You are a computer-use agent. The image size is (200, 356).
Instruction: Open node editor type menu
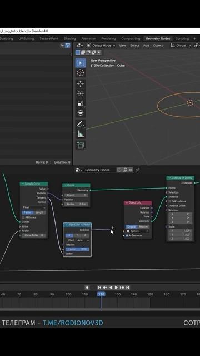click(79, 170)
